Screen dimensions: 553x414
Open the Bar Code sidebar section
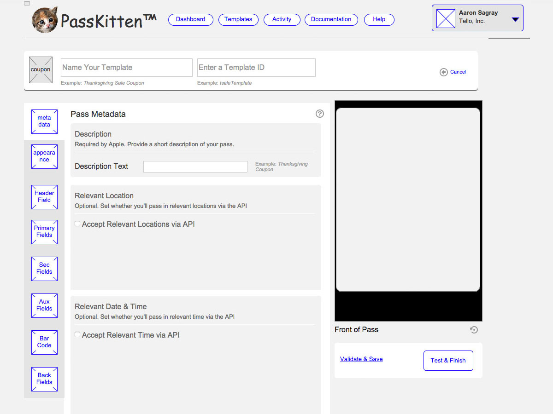(x=44, y=342)
